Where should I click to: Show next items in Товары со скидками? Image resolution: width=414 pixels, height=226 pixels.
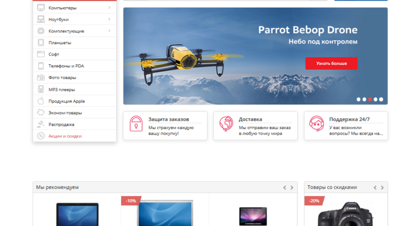382,187
